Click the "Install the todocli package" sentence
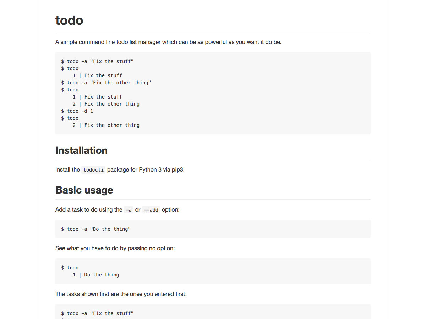Image resolution: width=426 pixels, height=319 pixels. tap(120, 169)
